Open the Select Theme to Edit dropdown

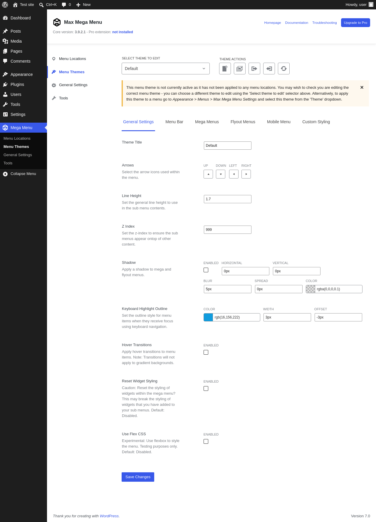166,69
